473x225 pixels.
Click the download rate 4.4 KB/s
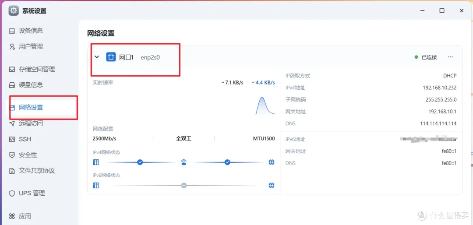(x=263, y=83)
